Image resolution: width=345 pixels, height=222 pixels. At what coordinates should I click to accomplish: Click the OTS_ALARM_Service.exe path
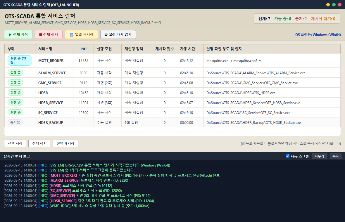[x=256, y=73]
